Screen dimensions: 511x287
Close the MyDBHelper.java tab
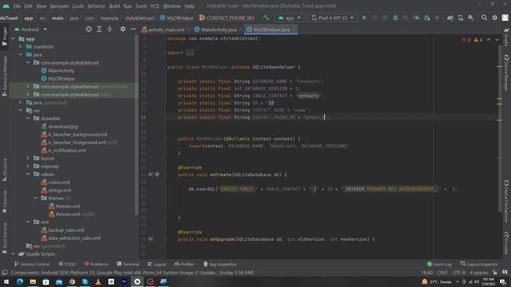click(295, 29)
